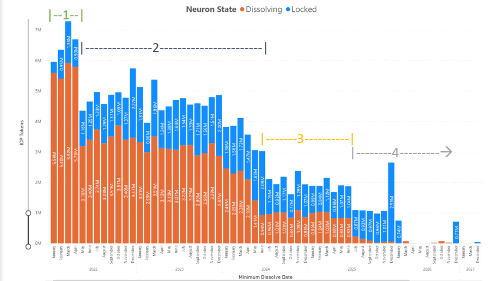
Task: Select the 2.27M Locked segment for December 2022
Action: click(133, 103)
